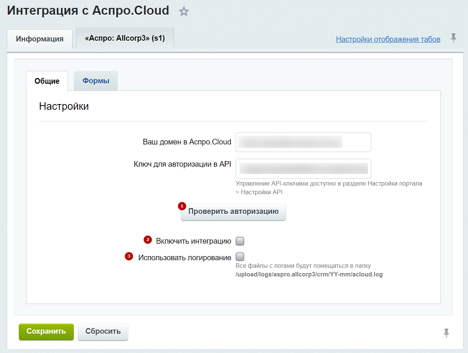Toggle the Использовать логирование checkbox
Image resolution: width=468 pixels, height=353 pixels.
[240, 257]
